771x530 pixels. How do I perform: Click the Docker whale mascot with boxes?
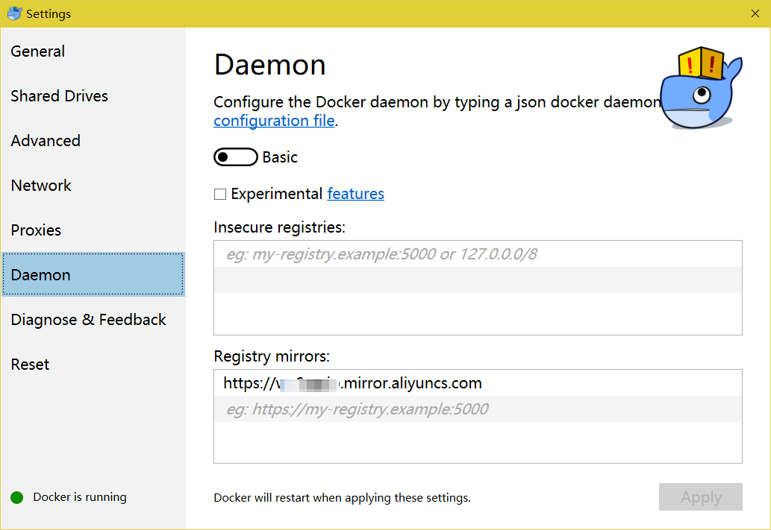(x=701, y=88)
